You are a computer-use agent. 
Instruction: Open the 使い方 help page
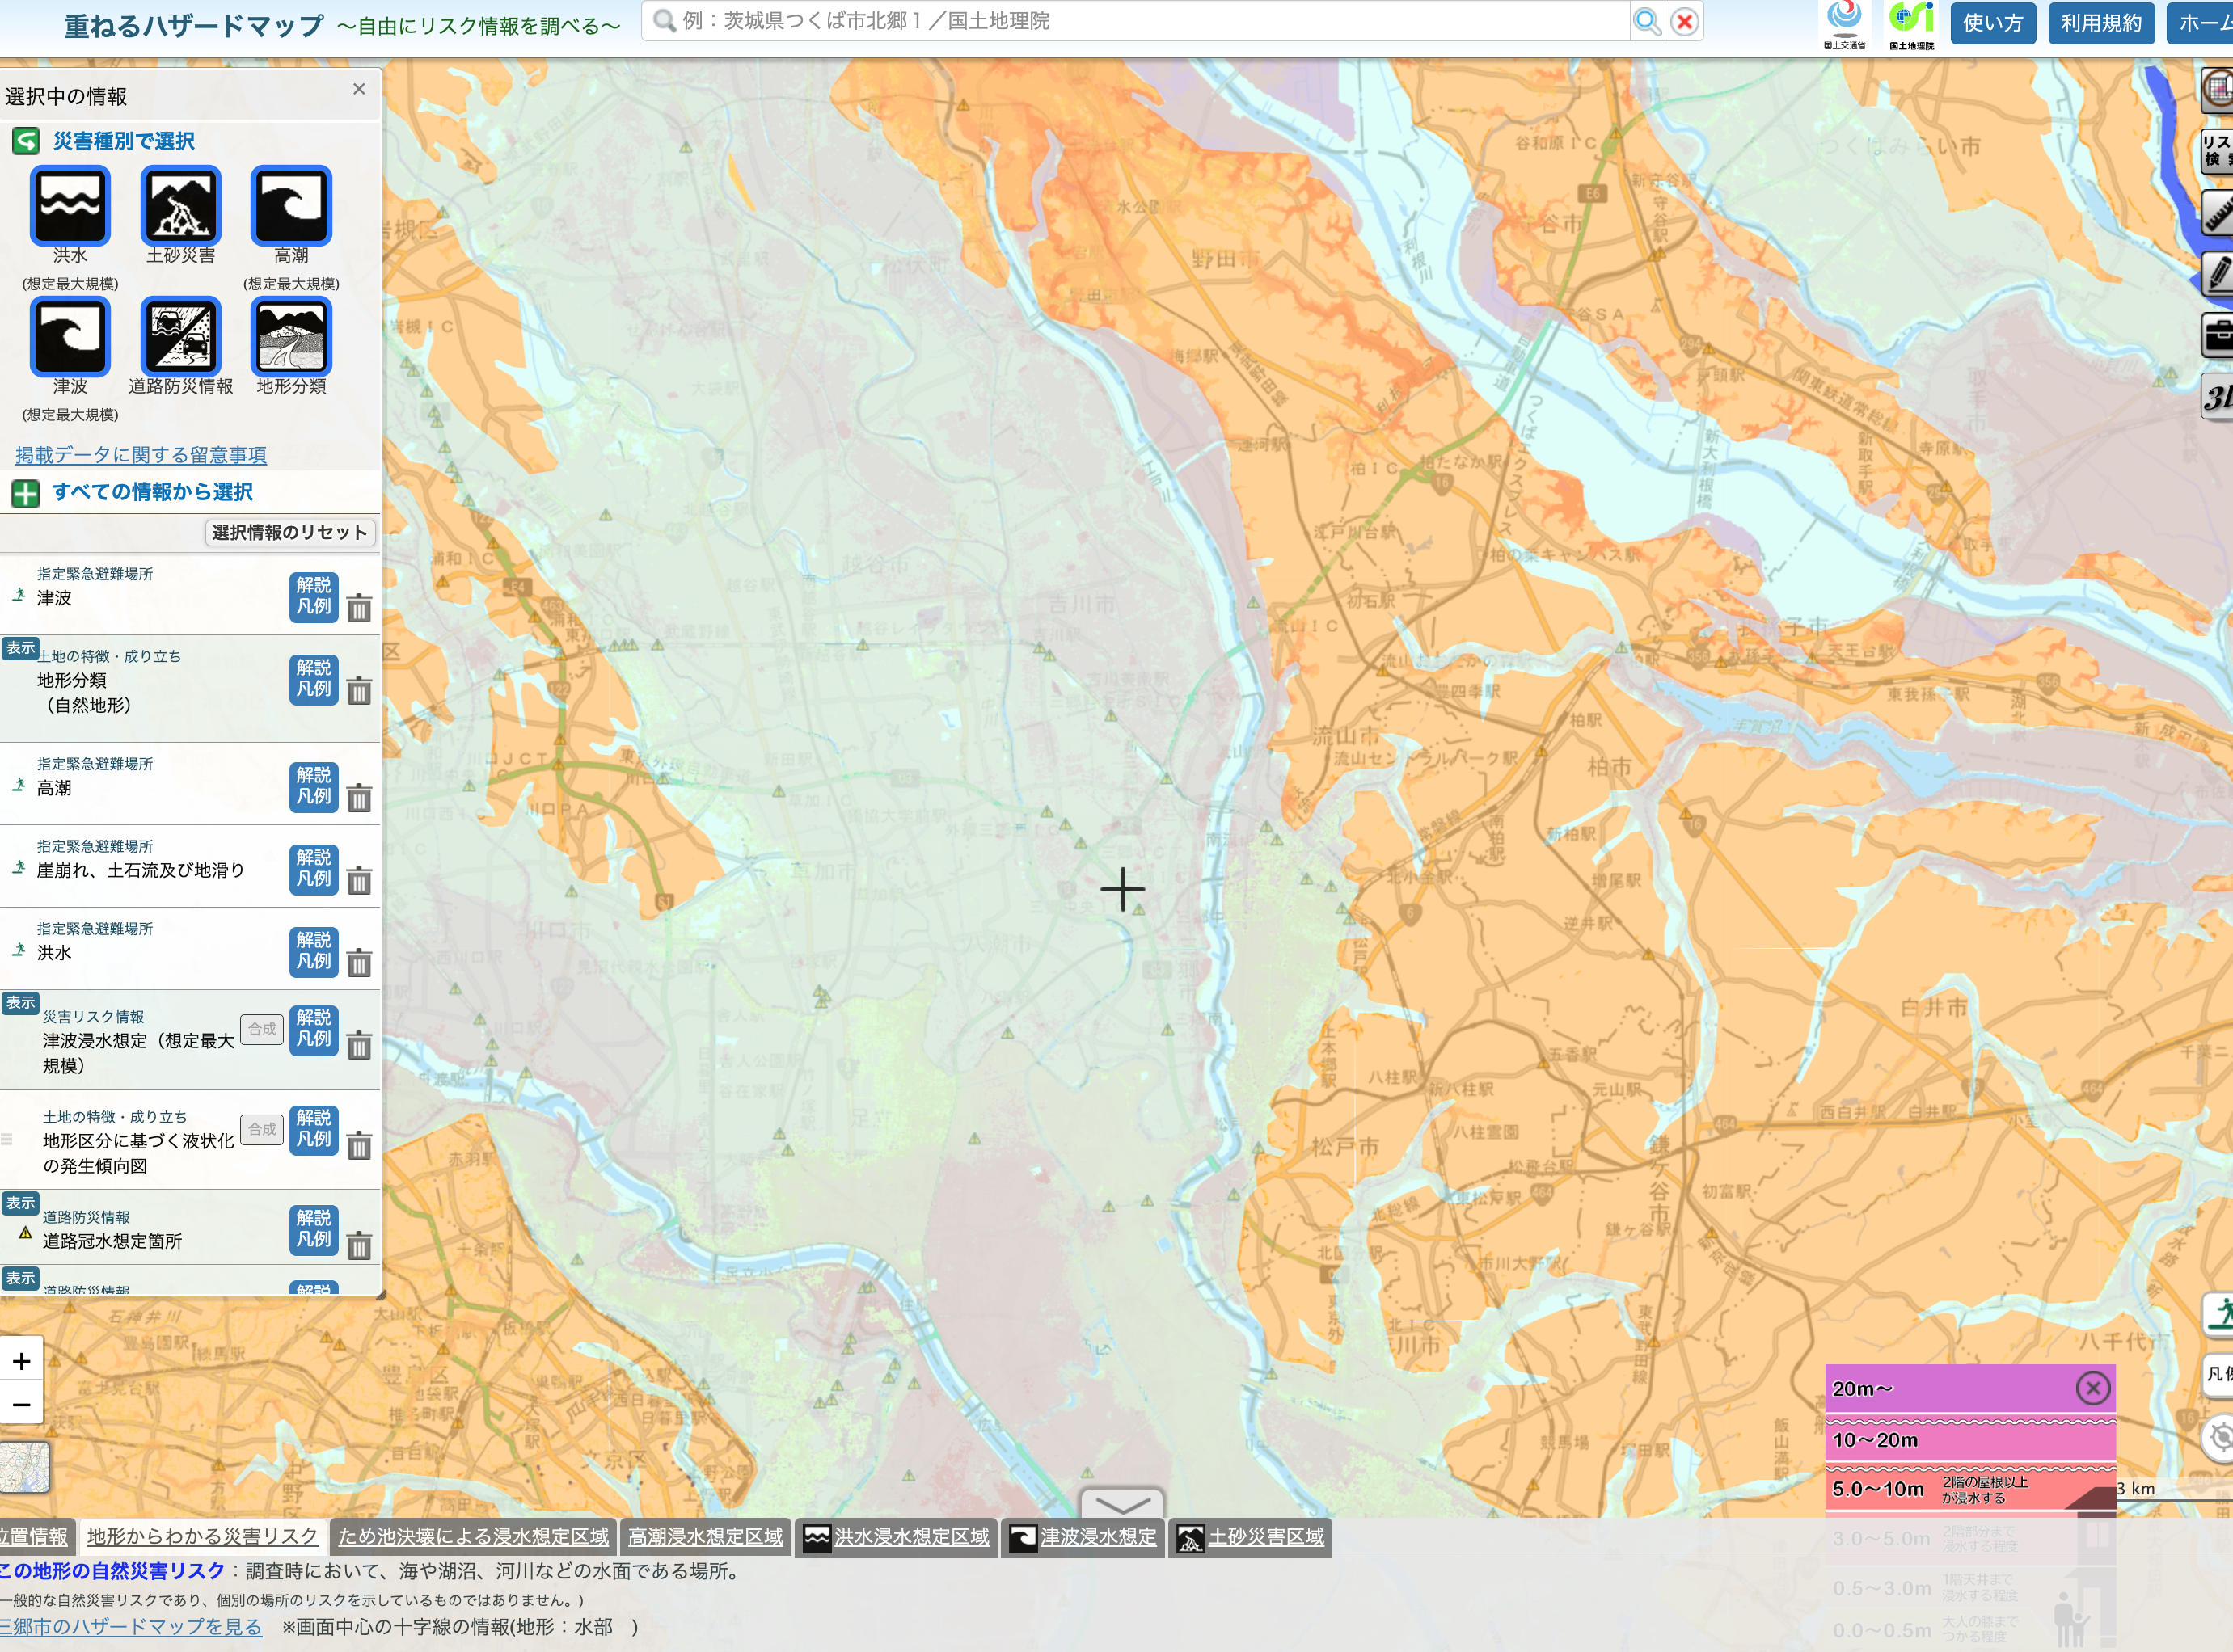1993,23
